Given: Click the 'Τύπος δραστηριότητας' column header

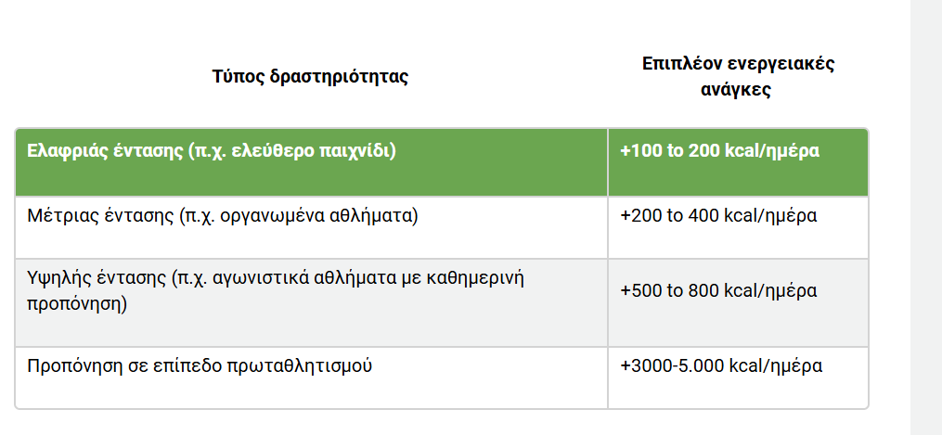Looking at the screenshot, I should coord(310,77).
